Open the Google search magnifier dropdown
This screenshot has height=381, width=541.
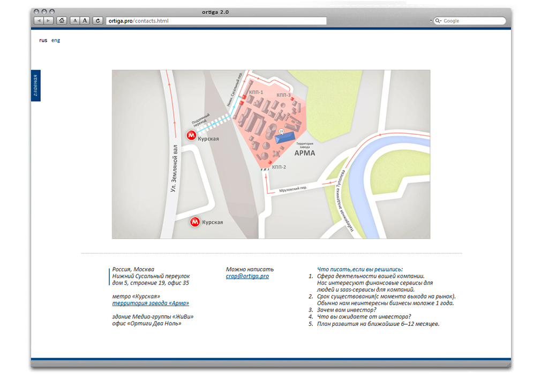coord(438,21)
